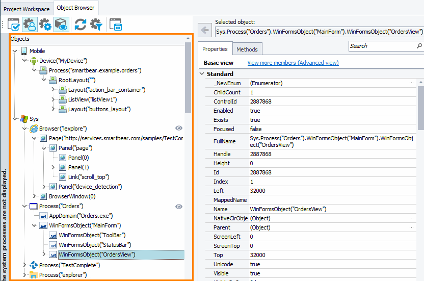
Task: Collapse the Mobile tree node
Action: pos(14,51)
